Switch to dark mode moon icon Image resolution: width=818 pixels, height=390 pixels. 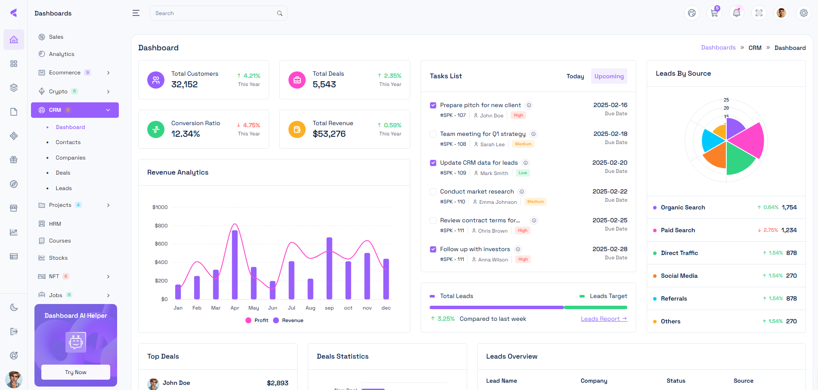pos(14,307)
